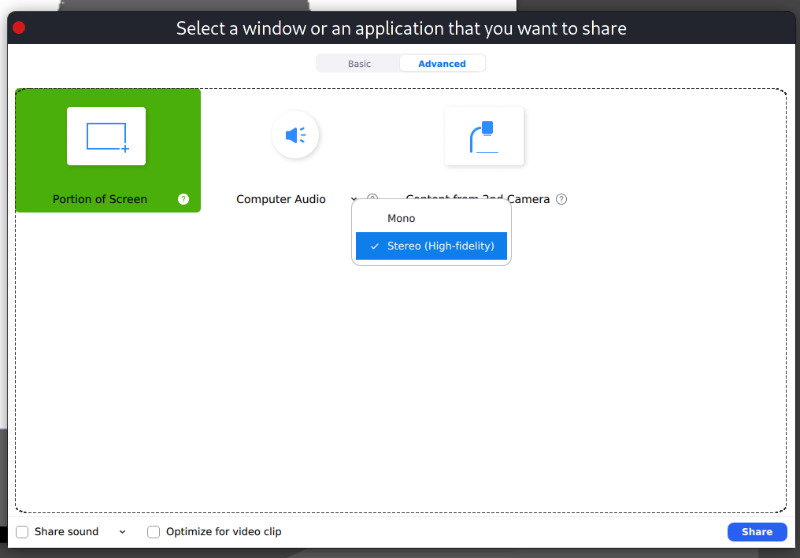This screenshot has height=558, width=800.
Task: Click the Share sound label text
Action: point(66,532)
